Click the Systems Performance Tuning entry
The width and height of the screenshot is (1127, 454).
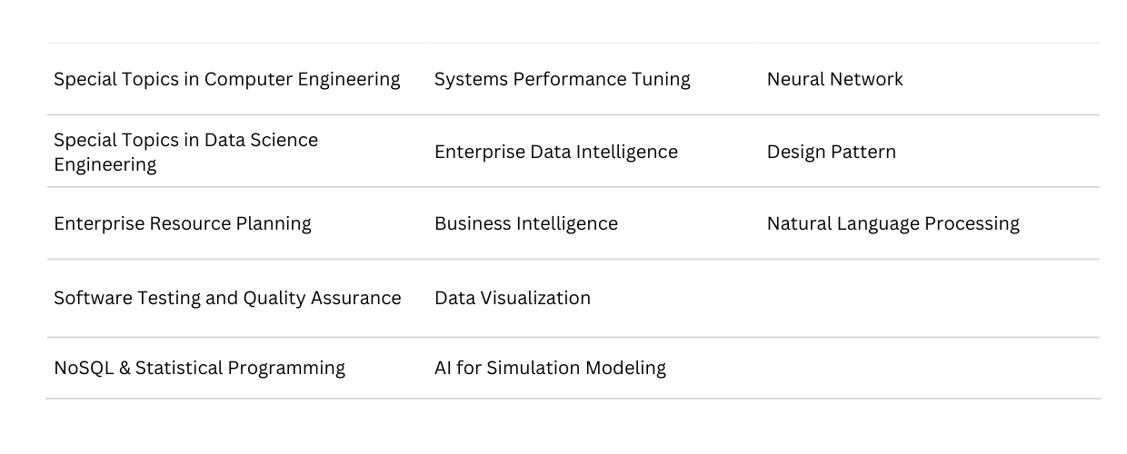[562, 79]
